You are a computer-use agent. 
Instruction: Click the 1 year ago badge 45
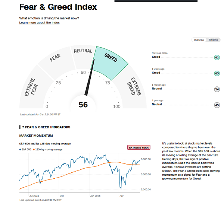coord(217,105)
